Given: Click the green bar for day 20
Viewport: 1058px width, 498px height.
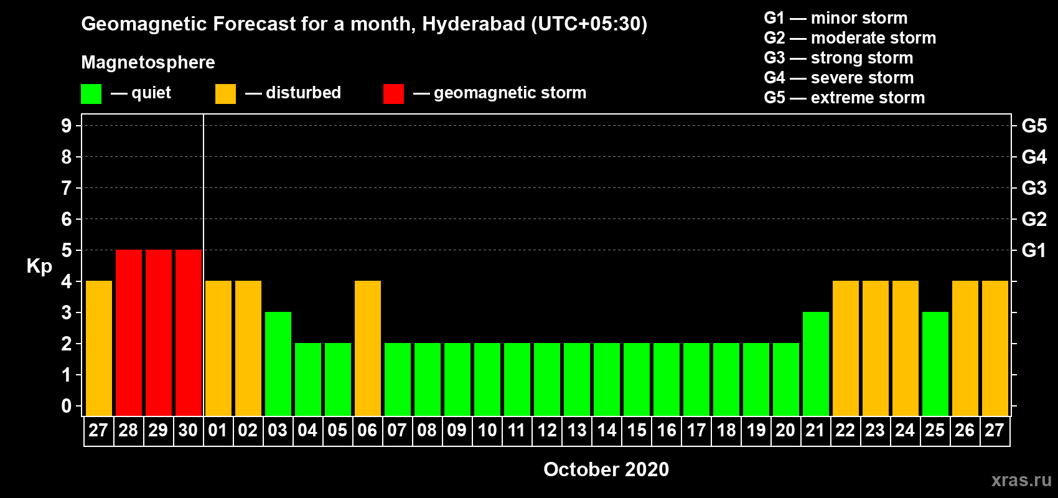Looking at the screenshot, I should click(786, 379).
